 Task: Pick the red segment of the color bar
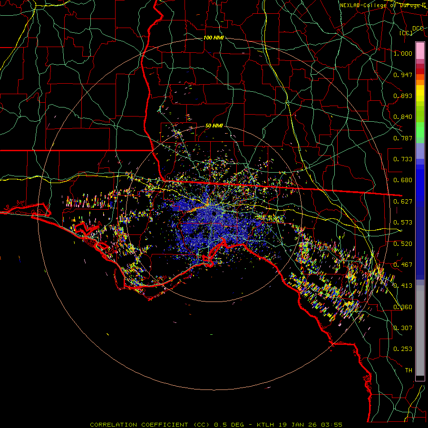(420, 71)
